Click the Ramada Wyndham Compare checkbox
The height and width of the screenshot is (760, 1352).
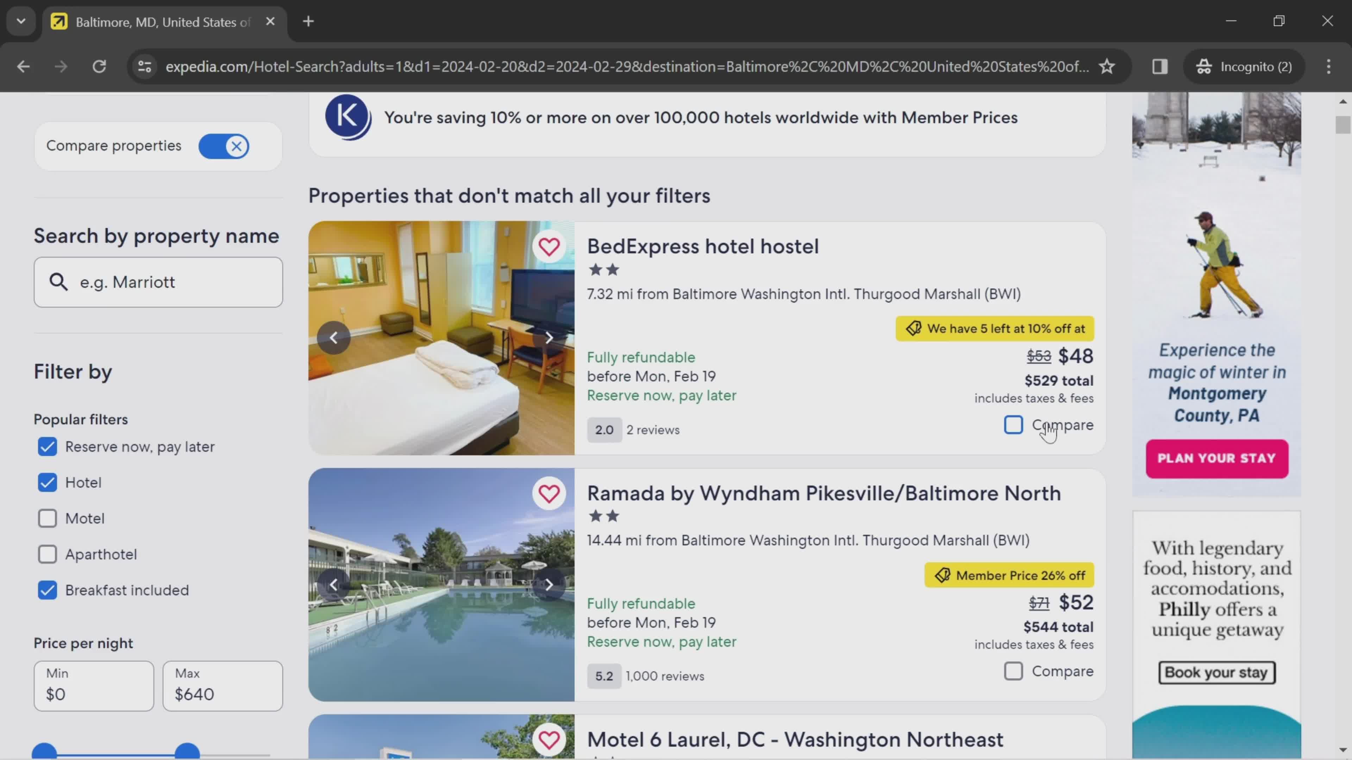point(1012,671)
